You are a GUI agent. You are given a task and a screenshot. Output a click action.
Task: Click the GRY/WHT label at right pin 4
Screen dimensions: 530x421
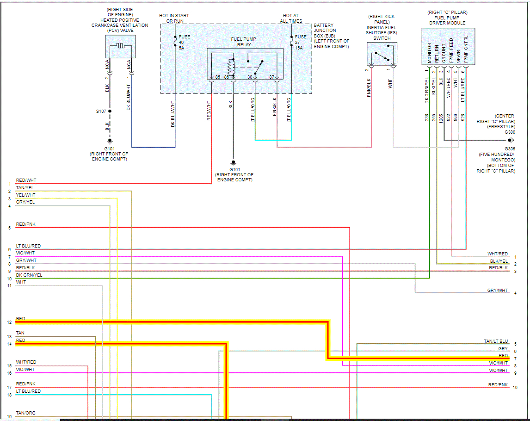coord(498,290)
